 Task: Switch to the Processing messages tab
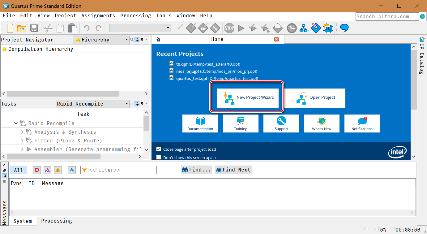click(x=56, y=221)
